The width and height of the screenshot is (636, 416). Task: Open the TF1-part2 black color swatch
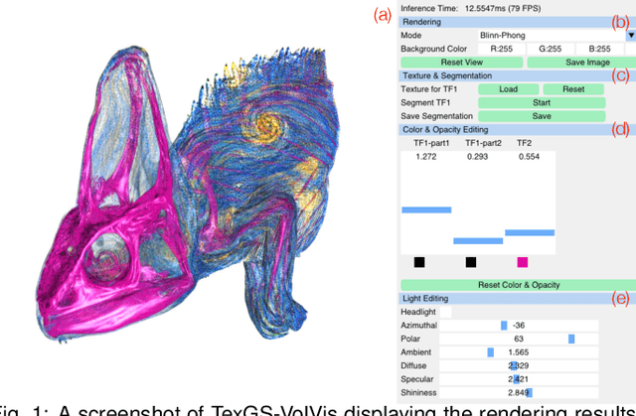[471, 262]
